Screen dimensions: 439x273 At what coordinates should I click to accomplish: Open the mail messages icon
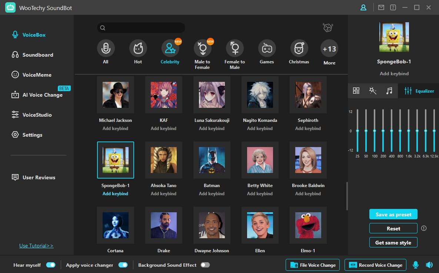381,7
